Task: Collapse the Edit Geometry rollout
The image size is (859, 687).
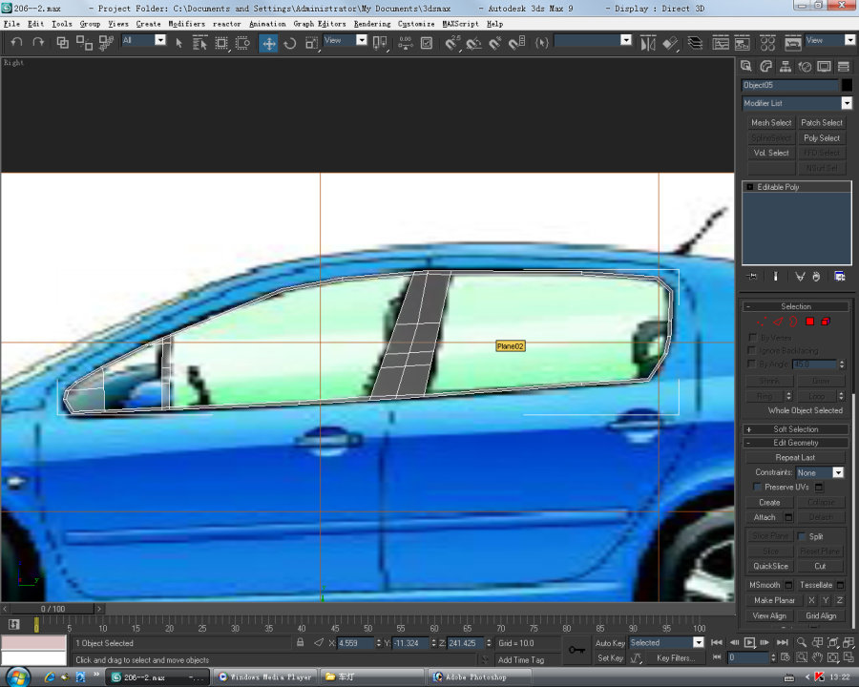Action: (x=795, y=443)
